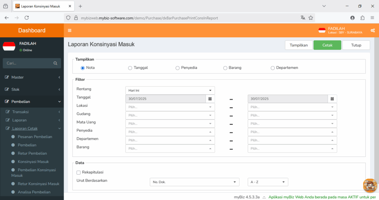The height and width of the screenshot is (200, 379).
Task: Toggle the hamburger sidebar menu icon
Action: 70,30
